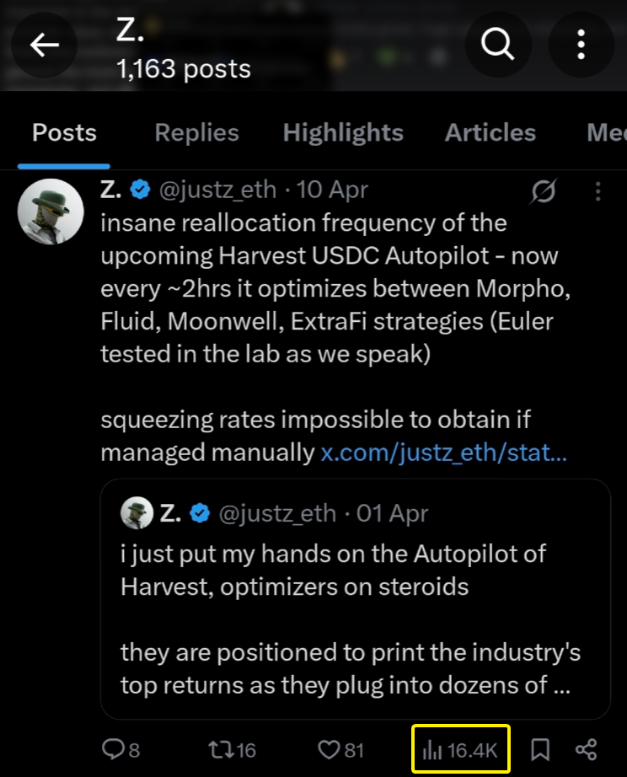Repost the tweet with 16 reposts
The image size is (627, 777).
coord(232,749)
